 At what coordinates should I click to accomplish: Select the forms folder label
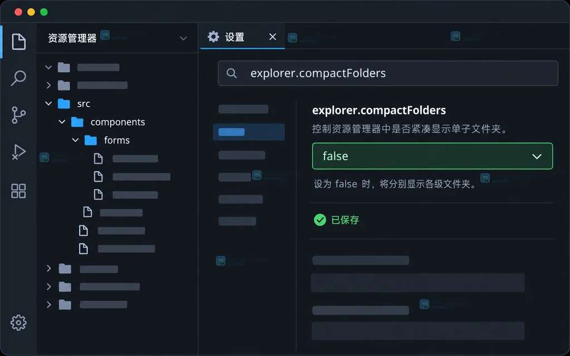[117, 140]
